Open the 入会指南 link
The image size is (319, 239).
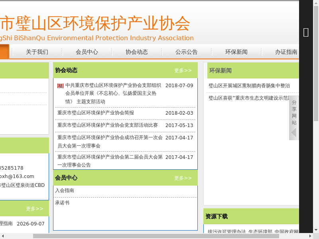[x=65, y=190]
